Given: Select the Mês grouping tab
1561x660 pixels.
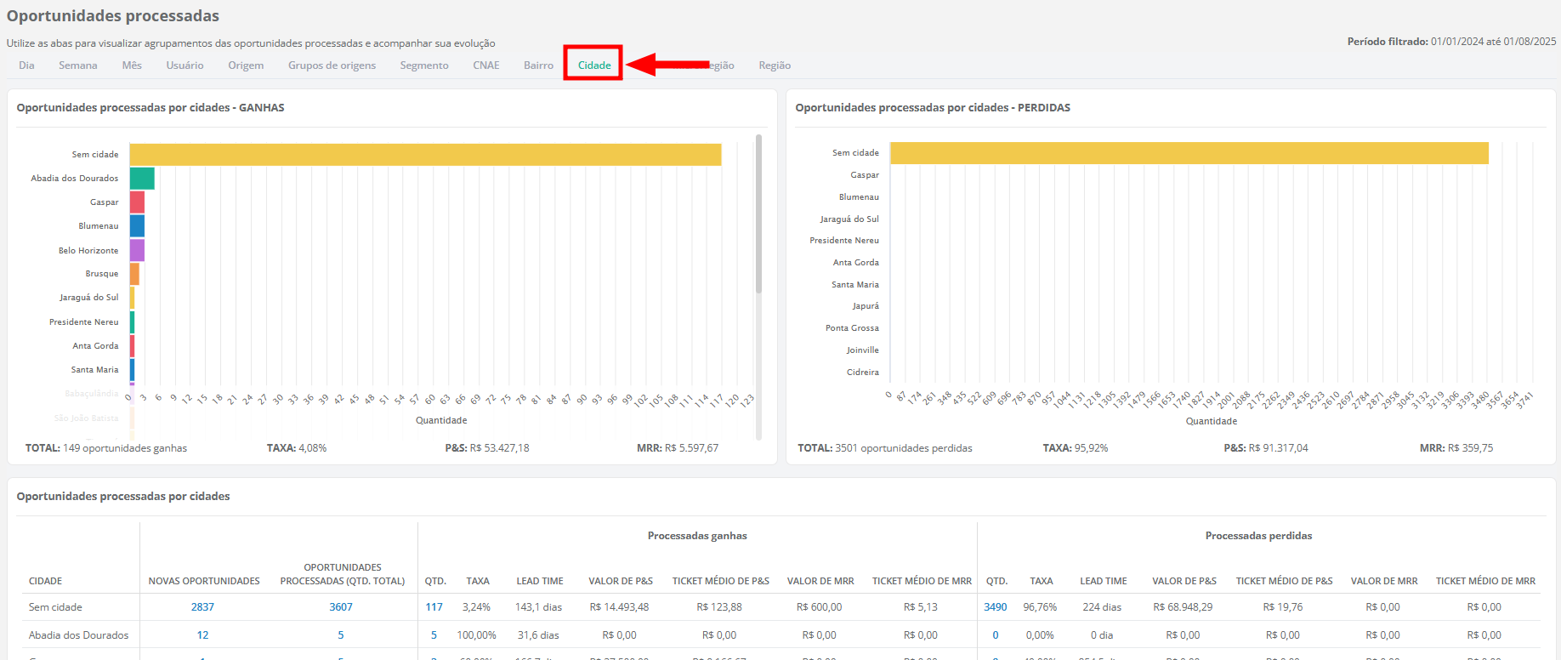Looking at the screenshot, I should pos(132,65).
